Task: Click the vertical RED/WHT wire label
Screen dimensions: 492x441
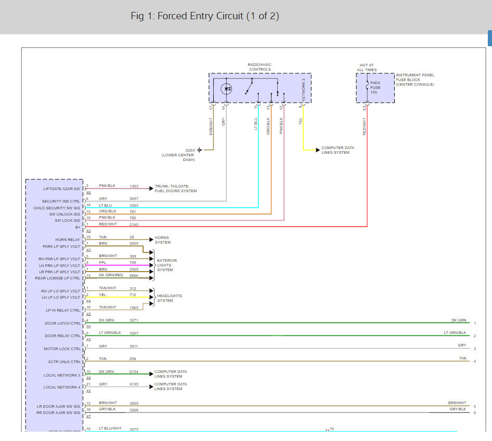Action: point(364,126)
